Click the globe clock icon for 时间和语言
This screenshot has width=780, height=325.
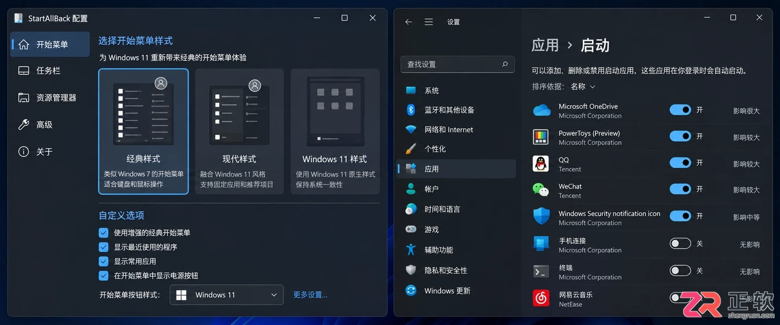click(411, 209)
